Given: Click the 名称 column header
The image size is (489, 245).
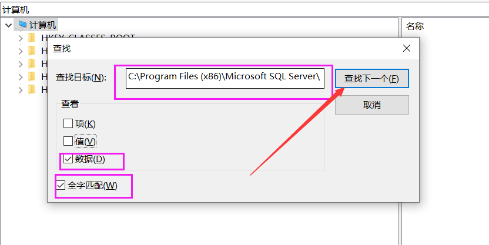Looking at the screenshot, I should [x=415, y=26].
